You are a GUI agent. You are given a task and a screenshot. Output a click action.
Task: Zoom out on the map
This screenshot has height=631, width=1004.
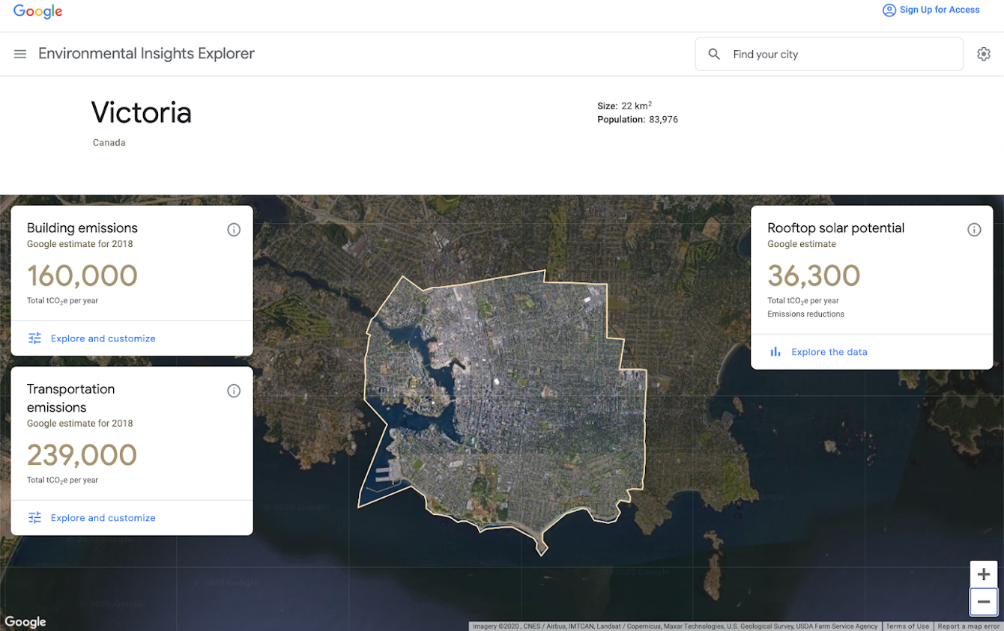click(x=984, y=602)
